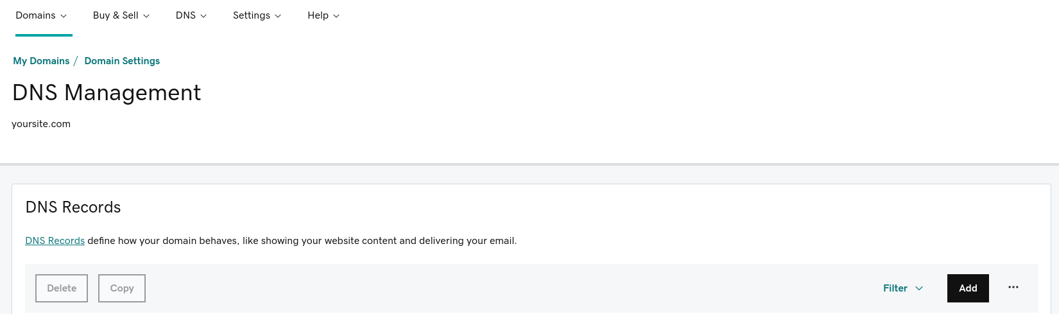Image resolution: width=1059 pixels, height=314 pixels.
Task: Open the Help menu
Action: pyautogui.click(x=323, y=15)
